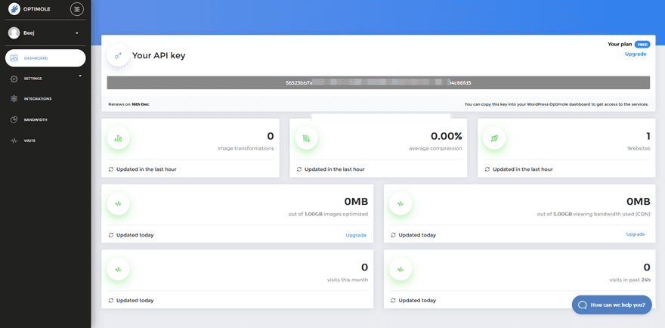Expand the Settings submenu arrow
665x328 pixels.
[x=80, y=76]
